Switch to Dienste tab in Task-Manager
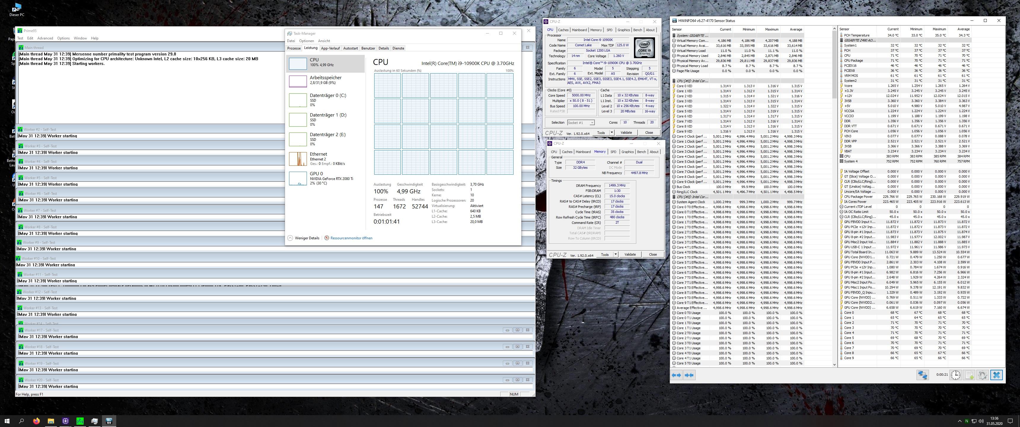Viewport: 1020px width, 427px height. (x=398, y=48)
